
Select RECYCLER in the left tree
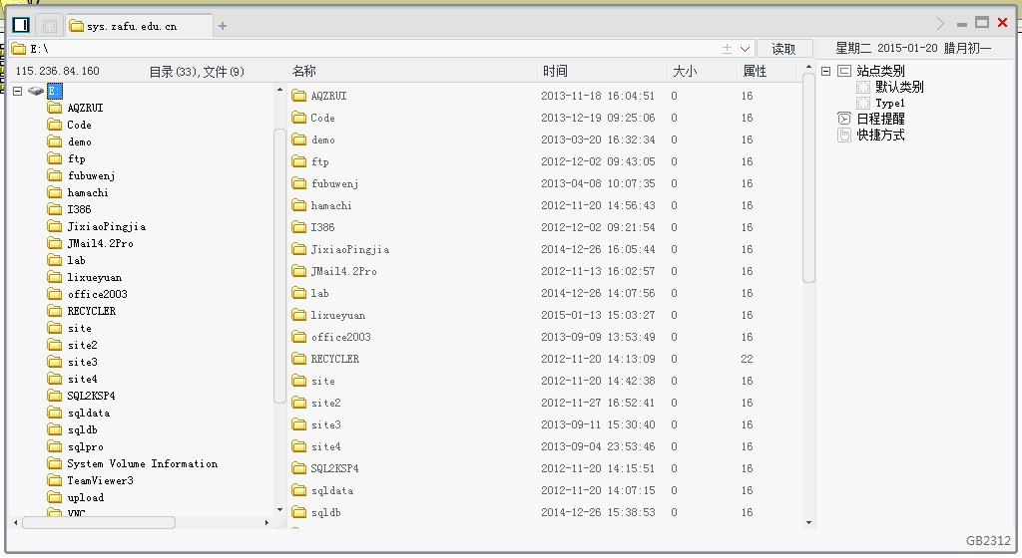tap(92, 311)
